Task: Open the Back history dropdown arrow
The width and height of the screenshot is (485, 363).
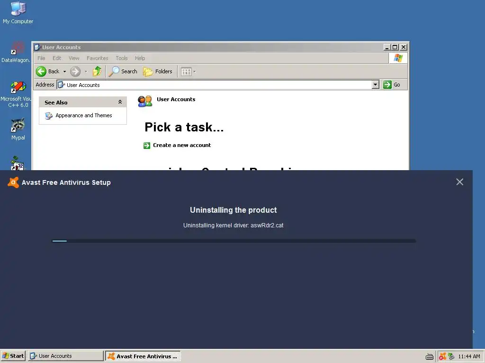Action: tap(64, 72)
